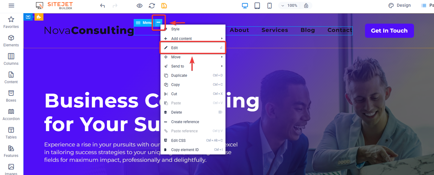Open the Images sidebar panel

point(11,169)
